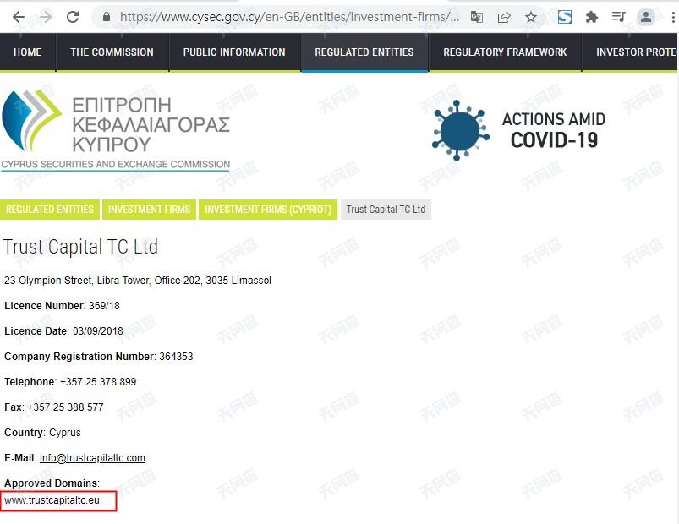Screen dimensions: 679x524
Task: Open REGULATED ENTITIES menu
Action: pyautogui.click(x=364, y=52)
